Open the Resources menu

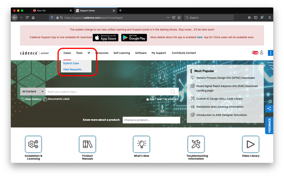click(x=102, y=53)
